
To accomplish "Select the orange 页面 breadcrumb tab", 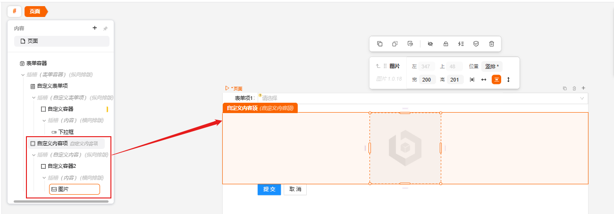I will click(35, 11).
